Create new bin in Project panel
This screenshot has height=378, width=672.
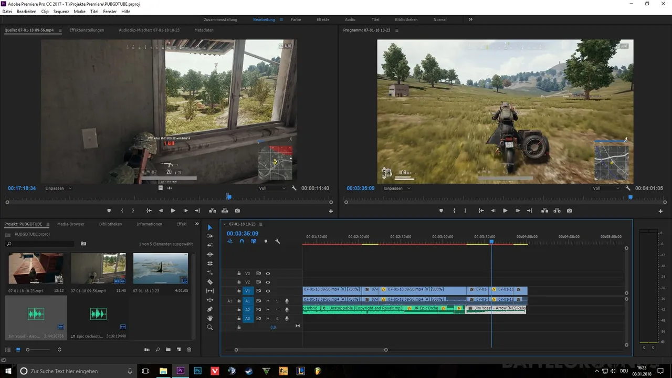(168, 350)
